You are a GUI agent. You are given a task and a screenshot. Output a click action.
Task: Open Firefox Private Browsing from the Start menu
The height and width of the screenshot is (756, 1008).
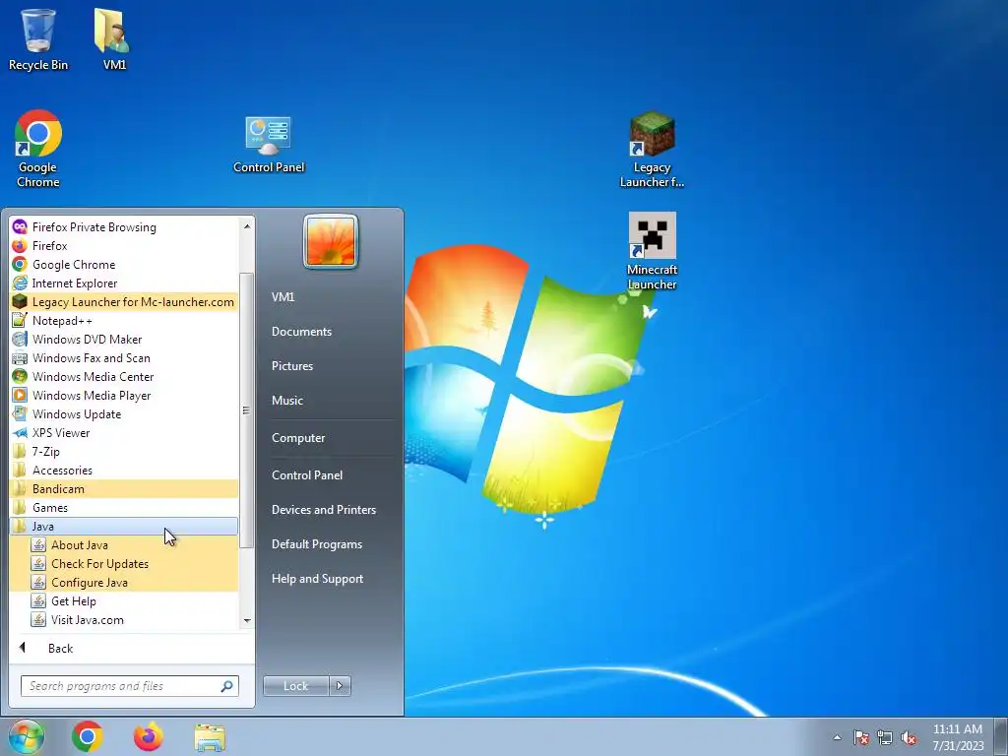pyautogui.click(x=124, y=227)
